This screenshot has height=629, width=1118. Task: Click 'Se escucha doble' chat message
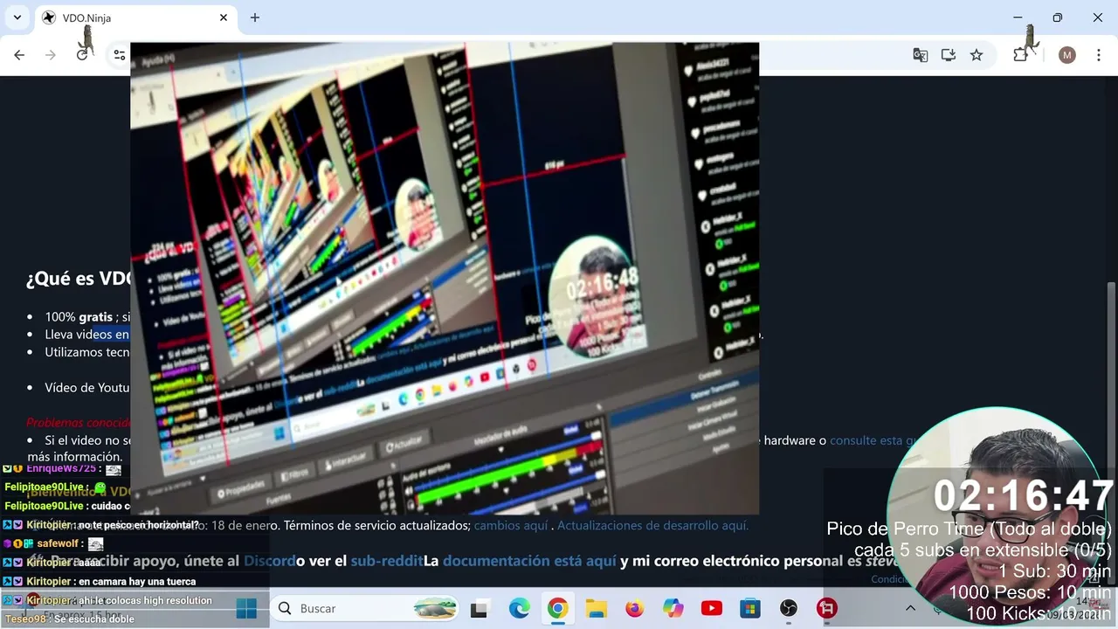point(94,619)
